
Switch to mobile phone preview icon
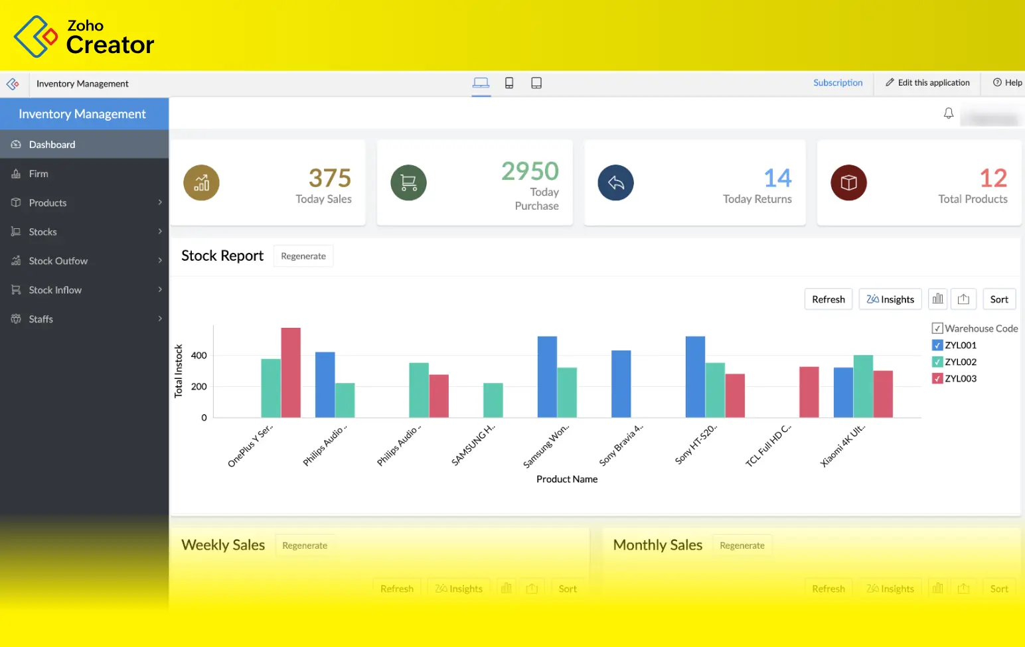click(509, 83)
